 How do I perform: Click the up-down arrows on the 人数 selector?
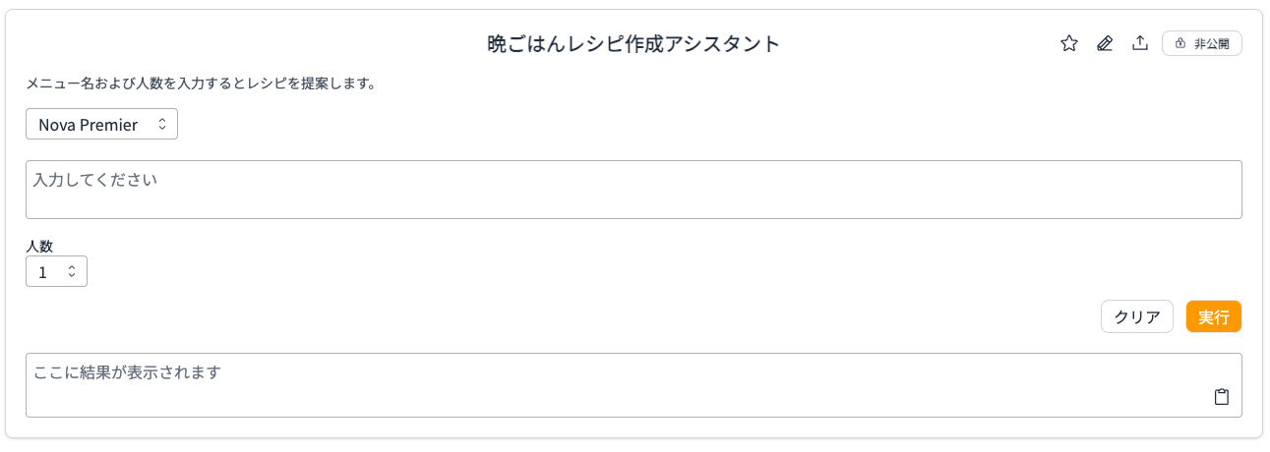[x=72, y=271]
